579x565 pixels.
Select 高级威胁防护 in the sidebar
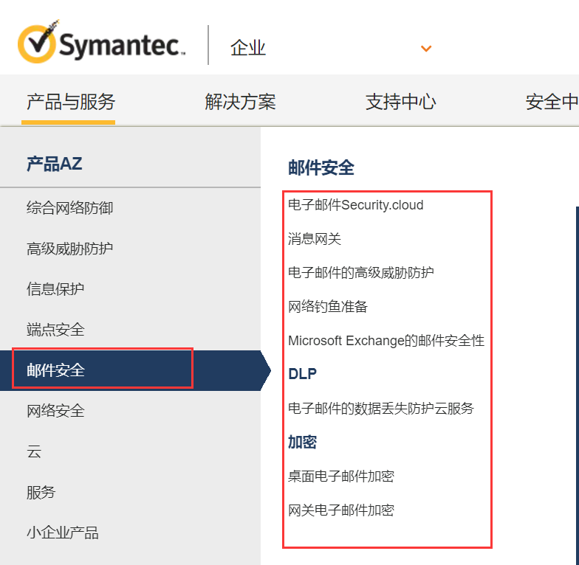(69, 248)
